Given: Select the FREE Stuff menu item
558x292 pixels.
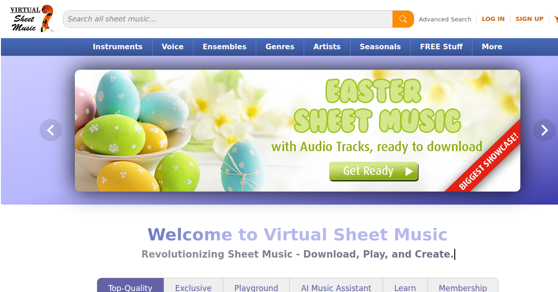Looking at the screenshot, I should (x=441, y=46).
